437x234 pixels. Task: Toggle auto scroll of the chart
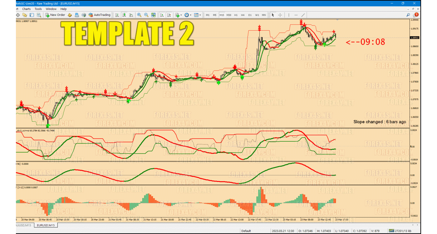(162, 15)
